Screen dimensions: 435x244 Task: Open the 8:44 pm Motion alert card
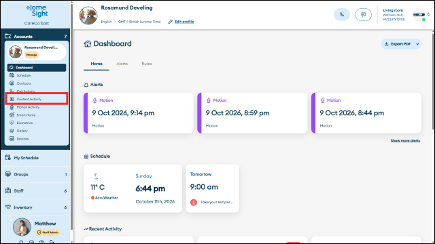coord(366,113)
